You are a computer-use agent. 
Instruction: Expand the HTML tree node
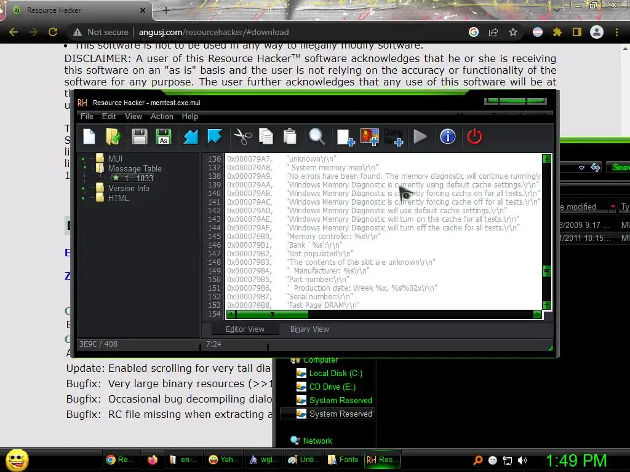coord(84,199)
